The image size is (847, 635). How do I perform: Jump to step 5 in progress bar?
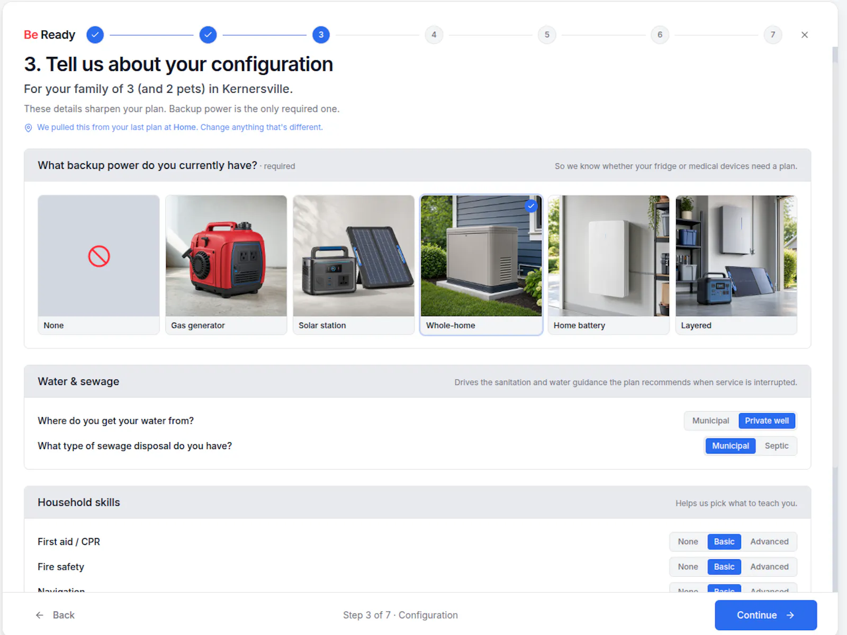tap(547, 35)
